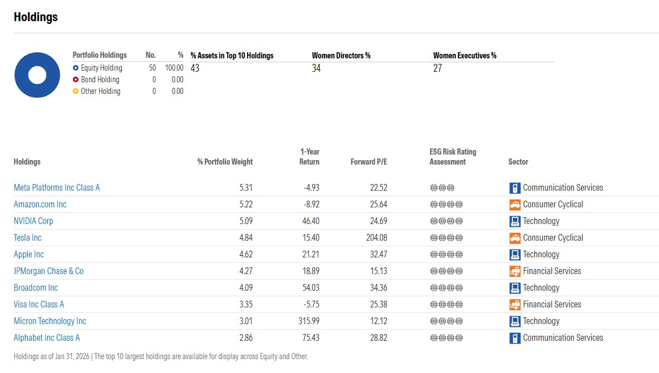Click ESG globe rating icons for JPMorgan Chase

pyautogui.click(x=446, y=271)
